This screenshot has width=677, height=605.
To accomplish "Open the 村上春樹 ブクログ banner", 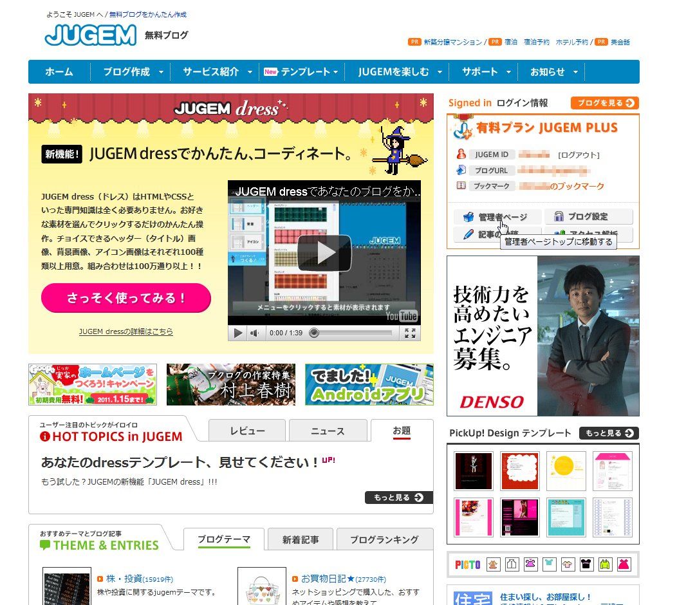I will 231,384.
